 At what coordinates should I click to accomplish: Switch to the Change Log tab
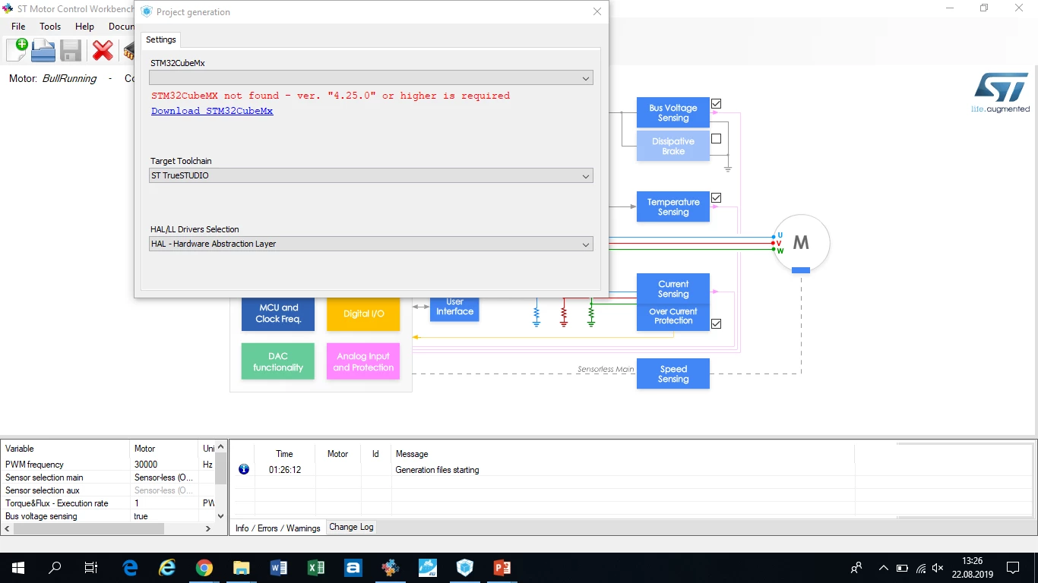pyautogui.click(x=351, y=527)
